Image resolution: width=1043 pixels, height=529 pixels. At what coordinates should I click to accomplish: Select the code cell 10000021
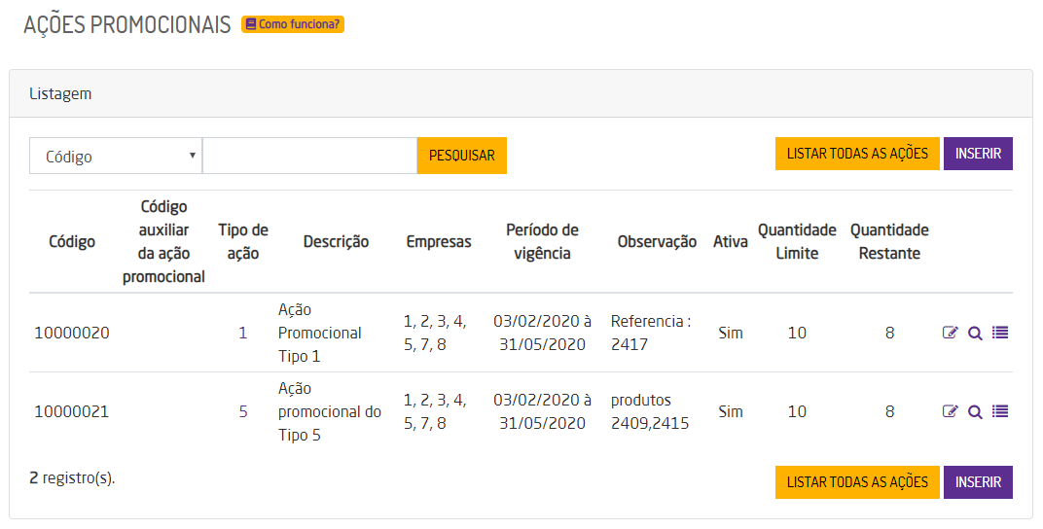tap(72, 411)
